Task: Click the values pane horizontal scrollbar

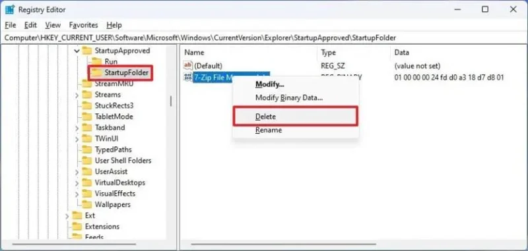Action: point(283,244)
